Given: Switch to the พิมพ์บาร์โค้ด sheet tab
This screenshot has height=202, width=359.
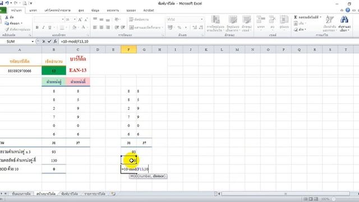Looking at the screenshot, I should pyautogui.click(x=70, y=194).
